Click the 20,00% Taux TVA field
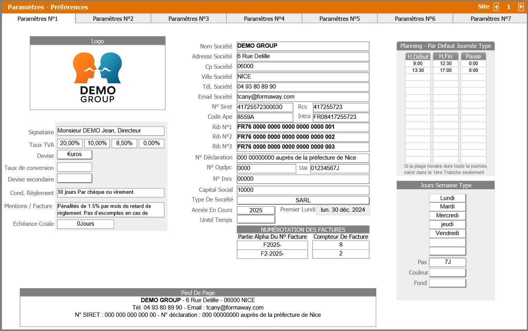Screen dimensions: 528x331 click(71, 144)
